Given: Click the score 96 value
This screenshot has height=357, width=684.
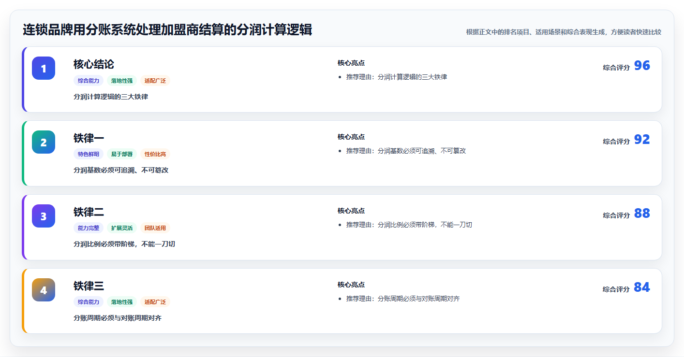Looking at the screenshot, I should click(x=642, y=66).
